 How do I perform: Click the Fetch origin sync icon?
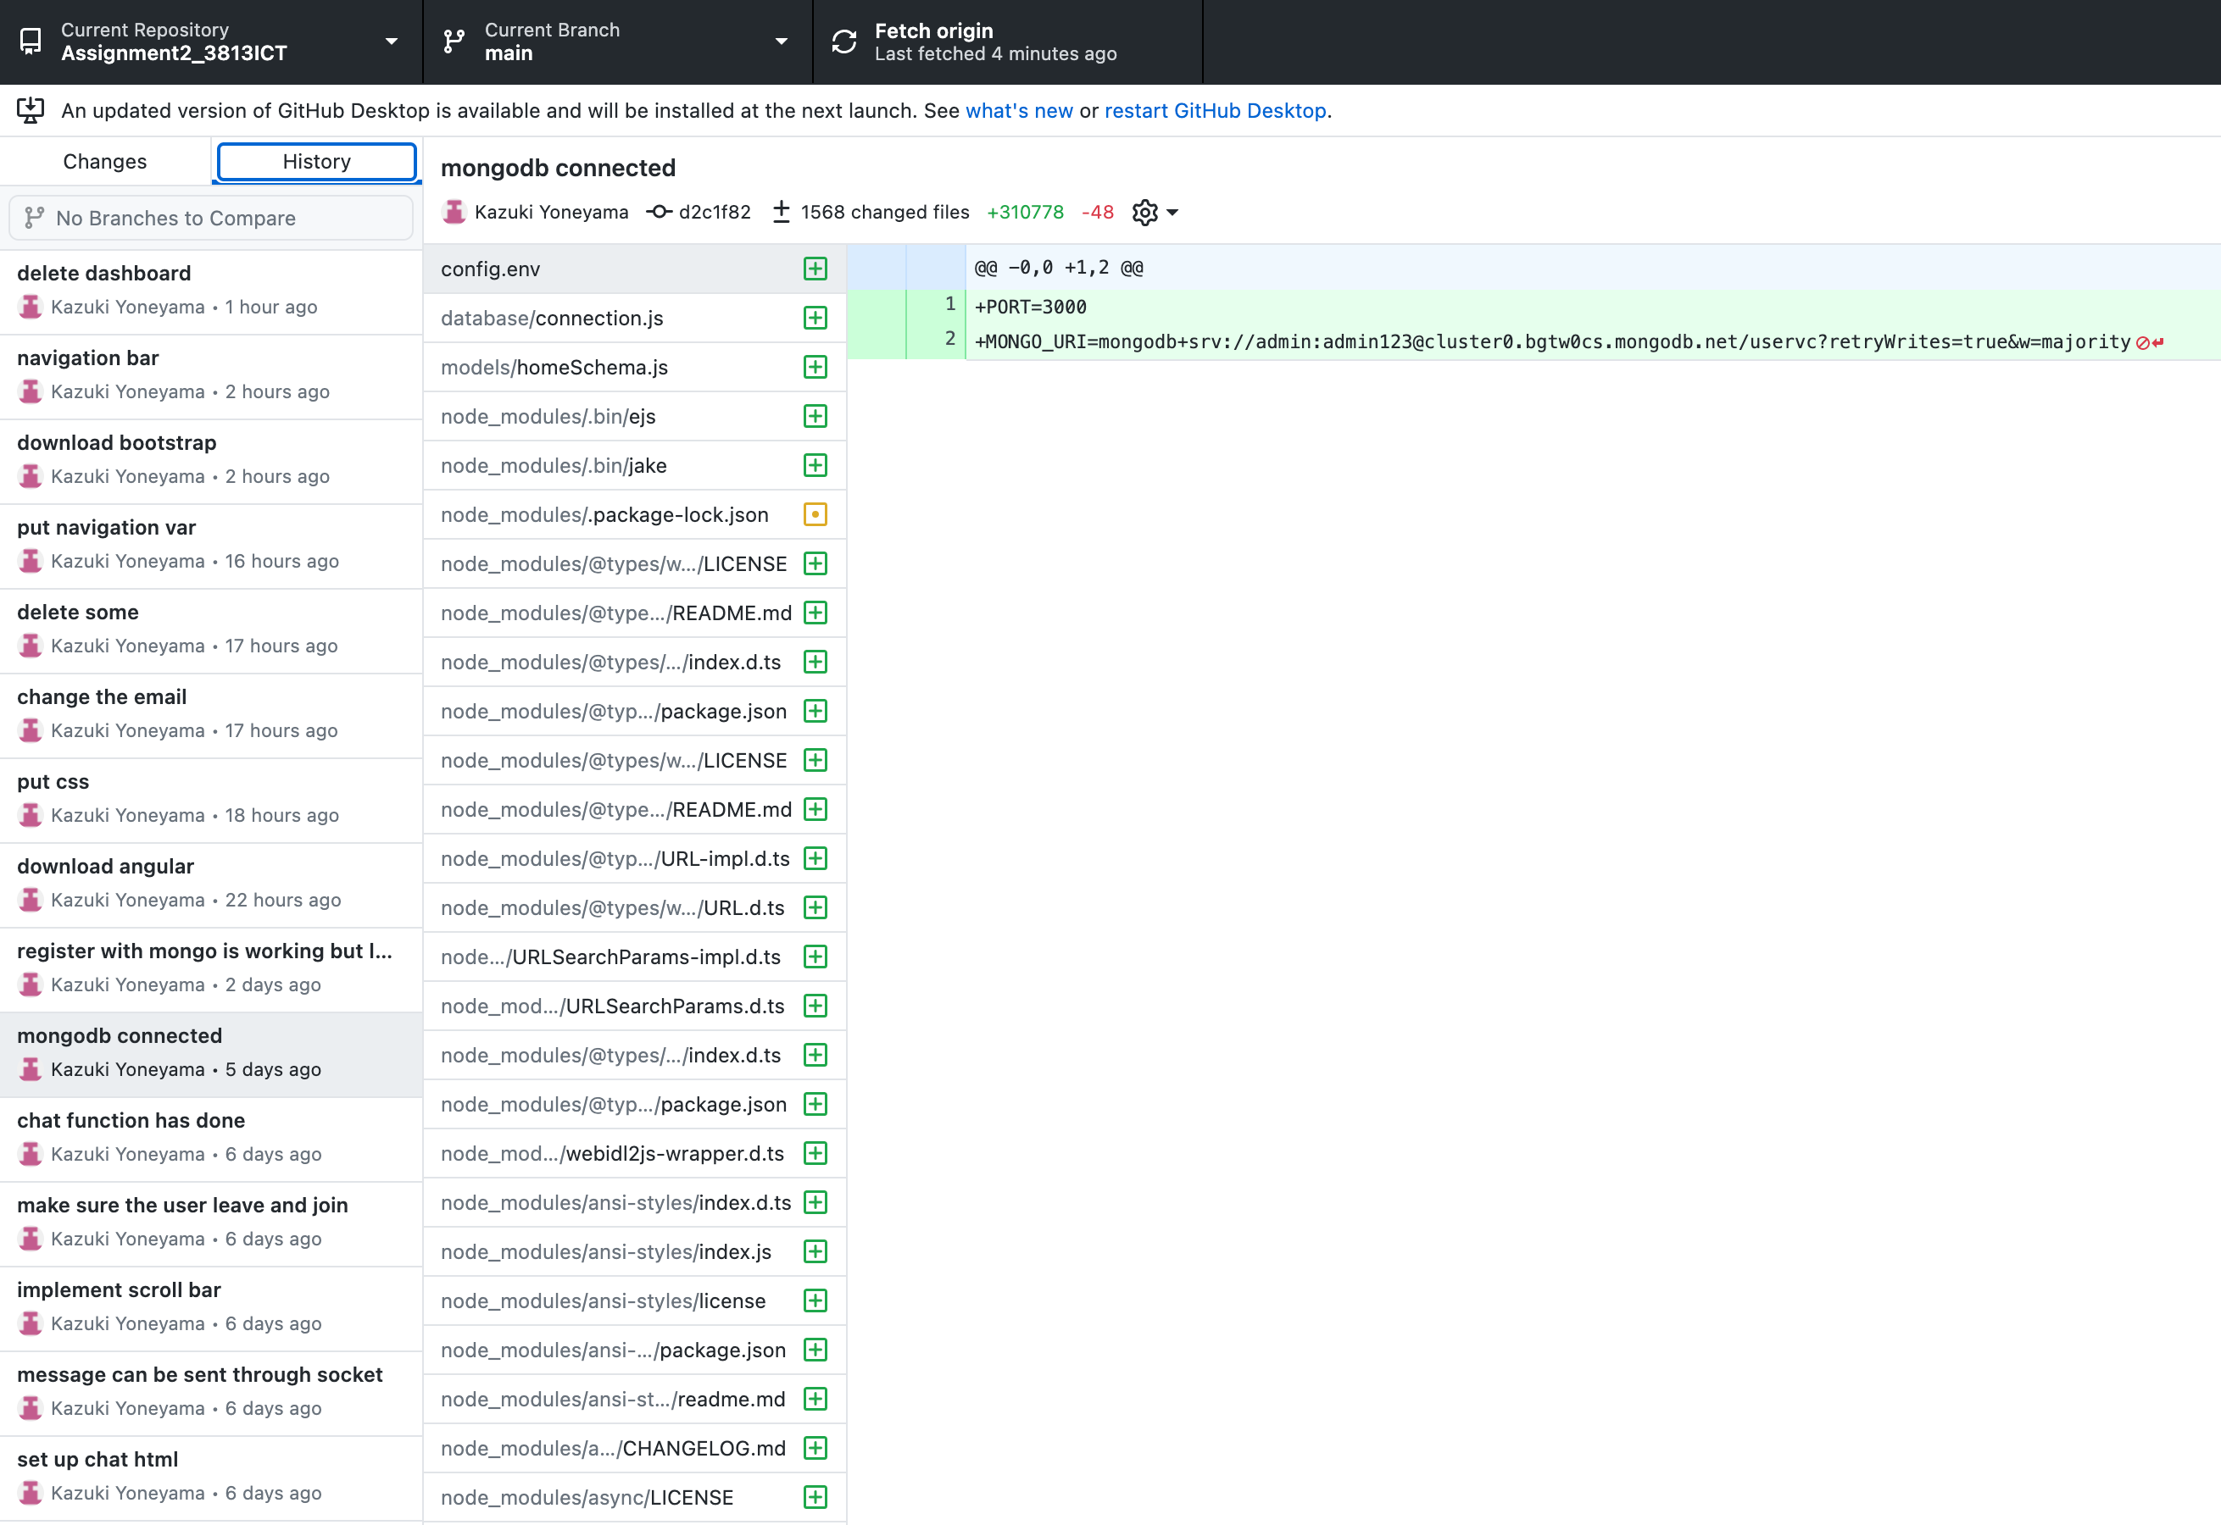tap(844, 41)
